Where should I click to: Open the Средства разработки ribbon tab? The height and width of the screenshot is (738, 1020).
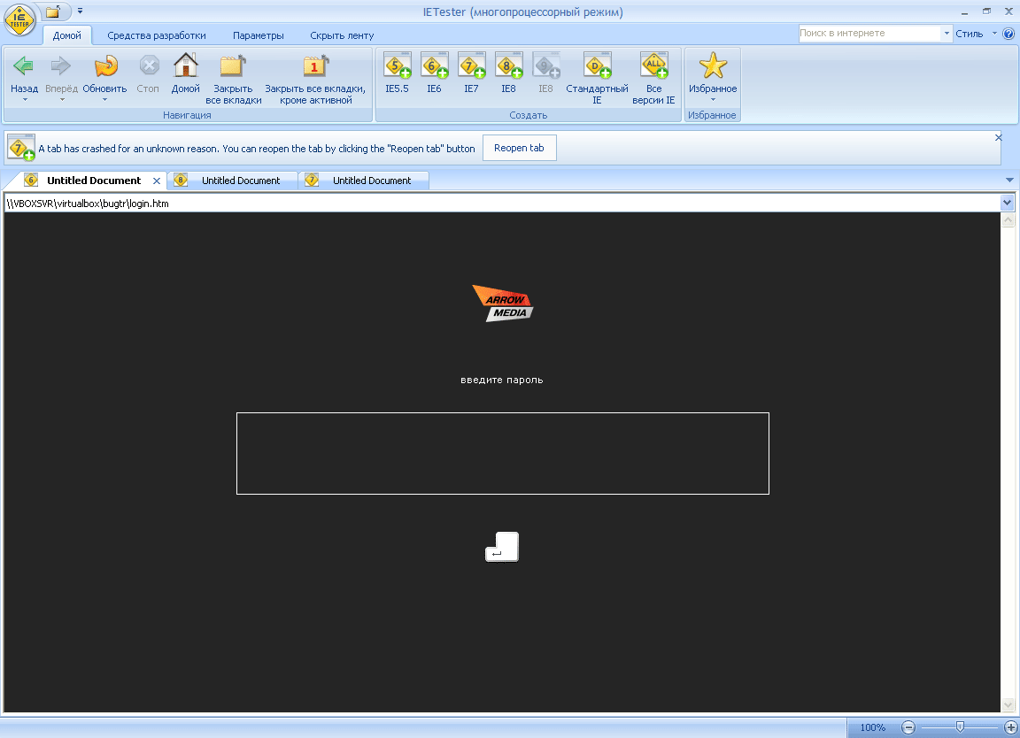coord(157,35)
